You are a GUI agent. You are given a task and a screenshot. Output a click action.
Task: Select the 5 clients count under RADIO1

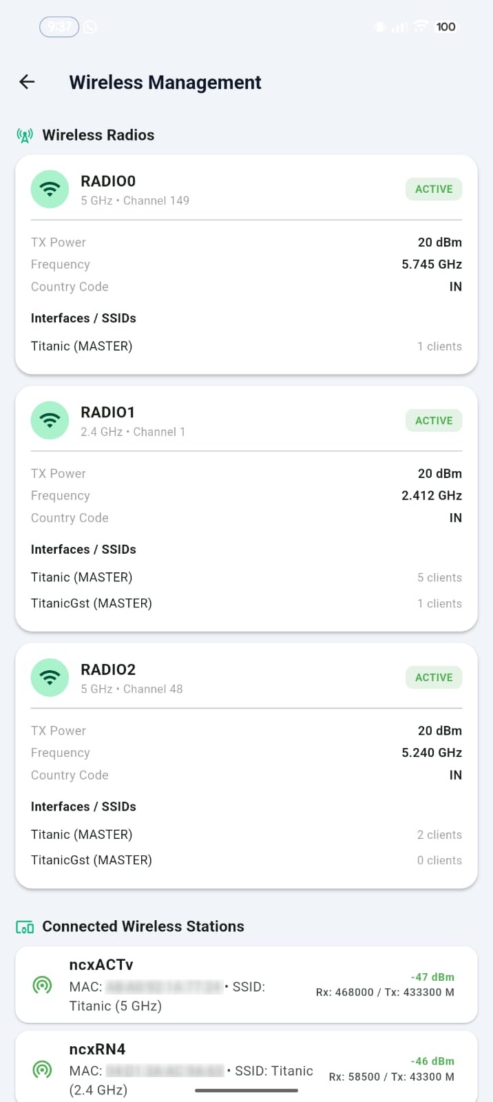(x=439, y=577)
